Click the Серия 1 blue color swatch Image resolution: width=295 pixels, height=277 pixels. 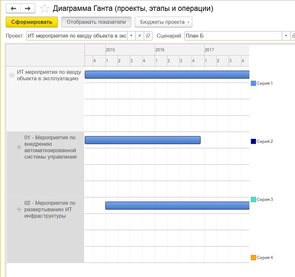point(253,83)
